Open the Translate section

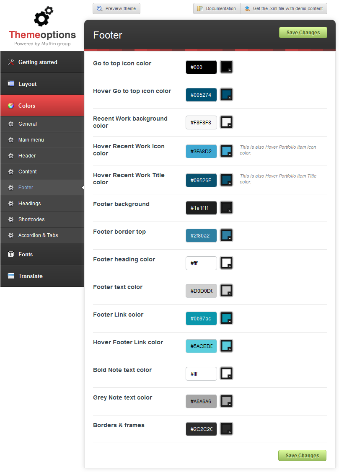[42, 276]
